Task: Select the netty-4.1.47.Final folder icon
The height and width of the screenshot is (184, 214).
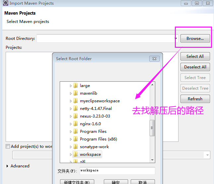Action: [75, 108]
